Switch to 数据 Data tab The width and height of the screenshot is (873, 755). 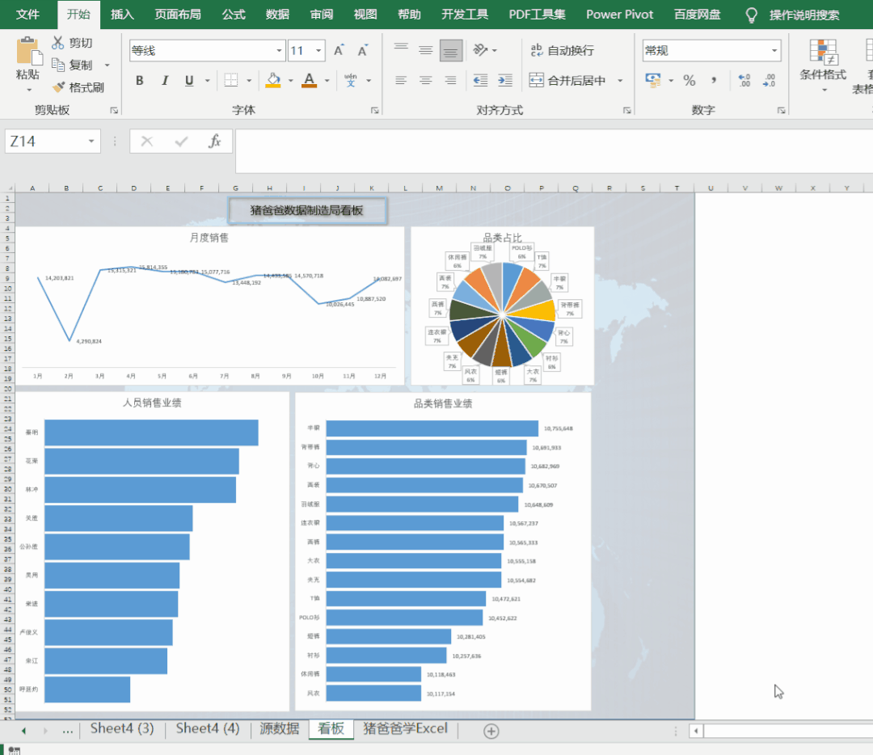(x=277, y=15)
